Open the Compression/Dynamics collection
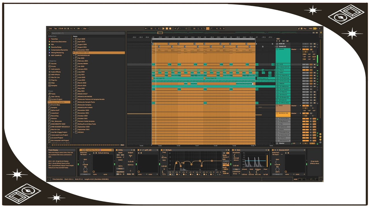The height and width of the screenshot is (208, 370). click(59, 50)
